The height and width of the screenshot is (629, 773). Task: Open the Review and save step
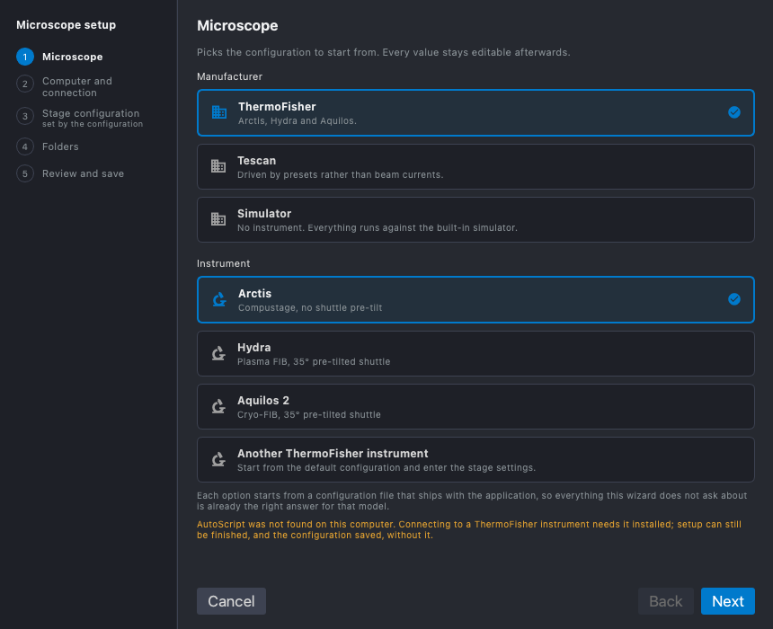click(x=83, y=173)
